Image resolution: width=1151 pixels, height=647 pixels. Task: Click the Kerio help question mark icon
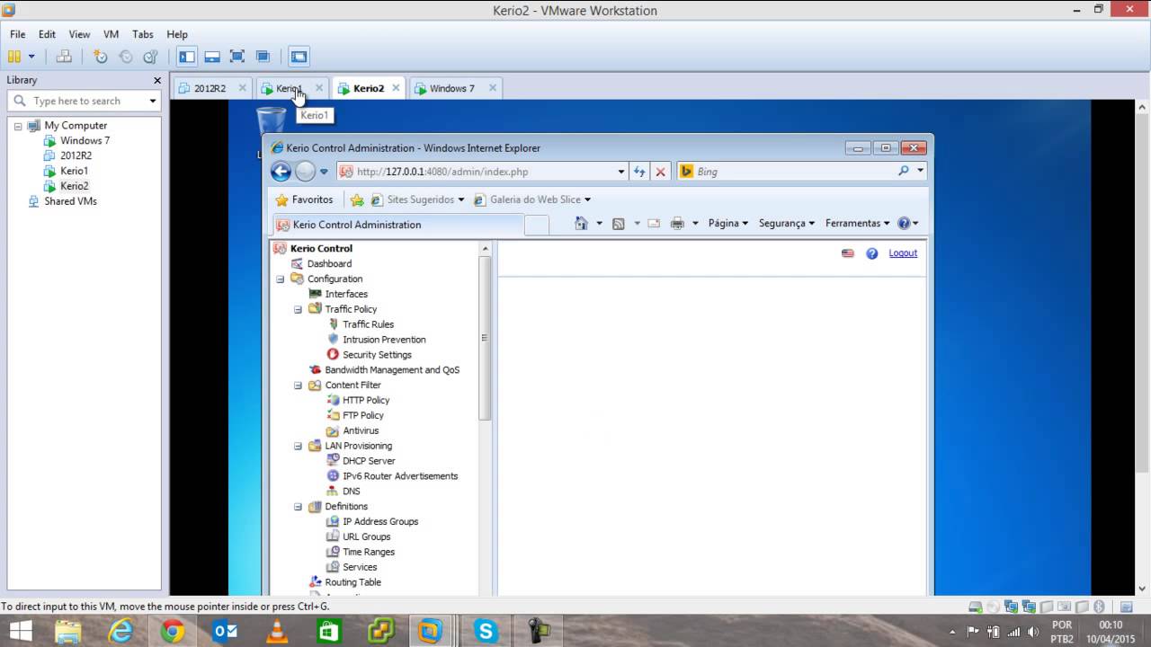[x=871, y=253]
